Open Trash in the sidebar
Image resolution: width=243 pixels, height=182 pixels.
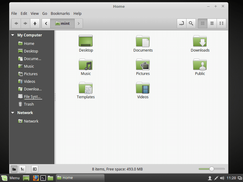coord(26,104)
